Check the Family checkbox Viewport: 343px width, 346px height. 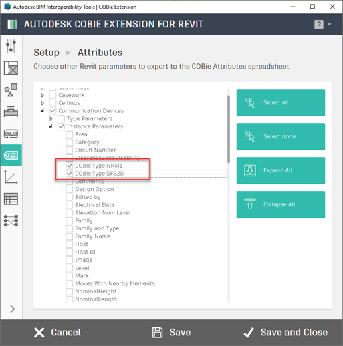70,220
